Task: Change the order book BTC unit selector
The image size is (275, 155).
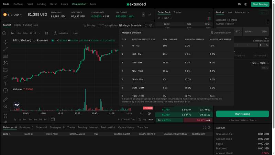Action: (x=168, y=18)
